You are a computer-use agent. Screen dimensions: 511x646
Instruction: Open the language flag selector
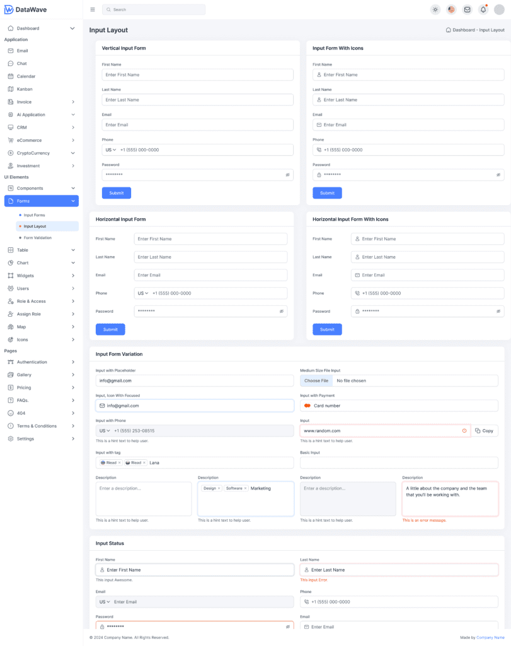451,9
